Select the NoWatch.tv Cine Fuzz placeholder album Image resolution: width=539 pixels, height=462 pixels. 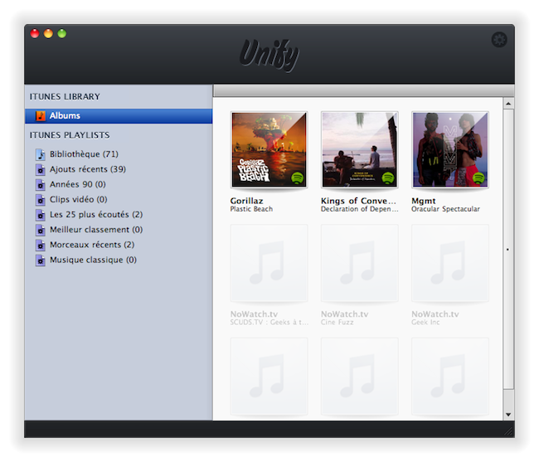click(360, 263)
